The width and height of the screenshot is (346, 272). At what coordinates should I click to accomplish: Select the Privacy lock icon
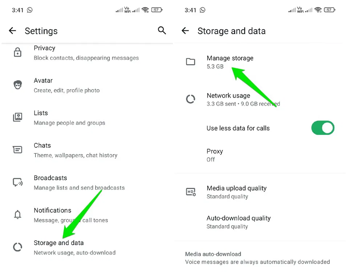(x=17, y=52)
